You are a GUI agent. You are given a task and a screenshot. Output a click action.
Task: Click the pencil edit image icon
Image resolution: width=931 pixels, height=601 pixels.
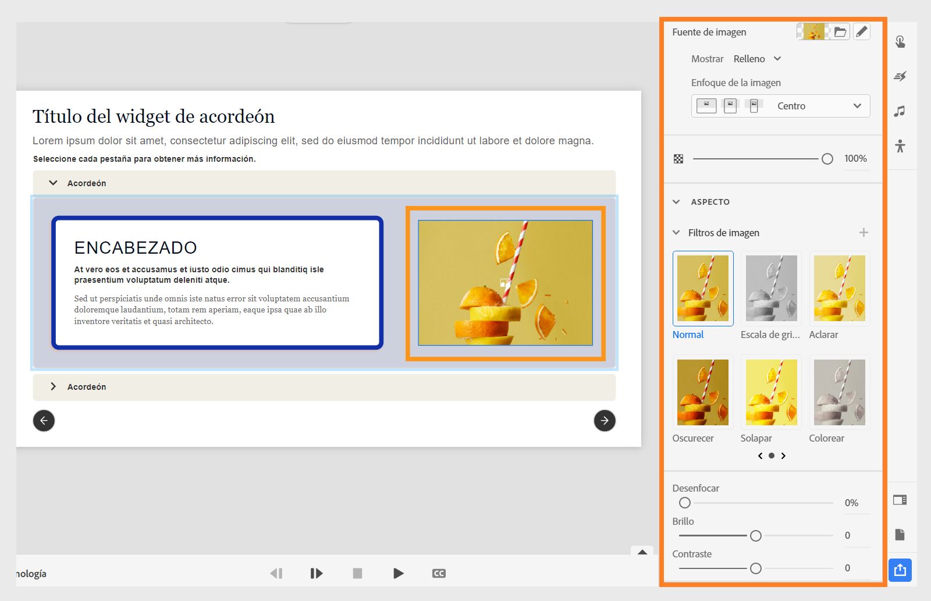[862, 31]
